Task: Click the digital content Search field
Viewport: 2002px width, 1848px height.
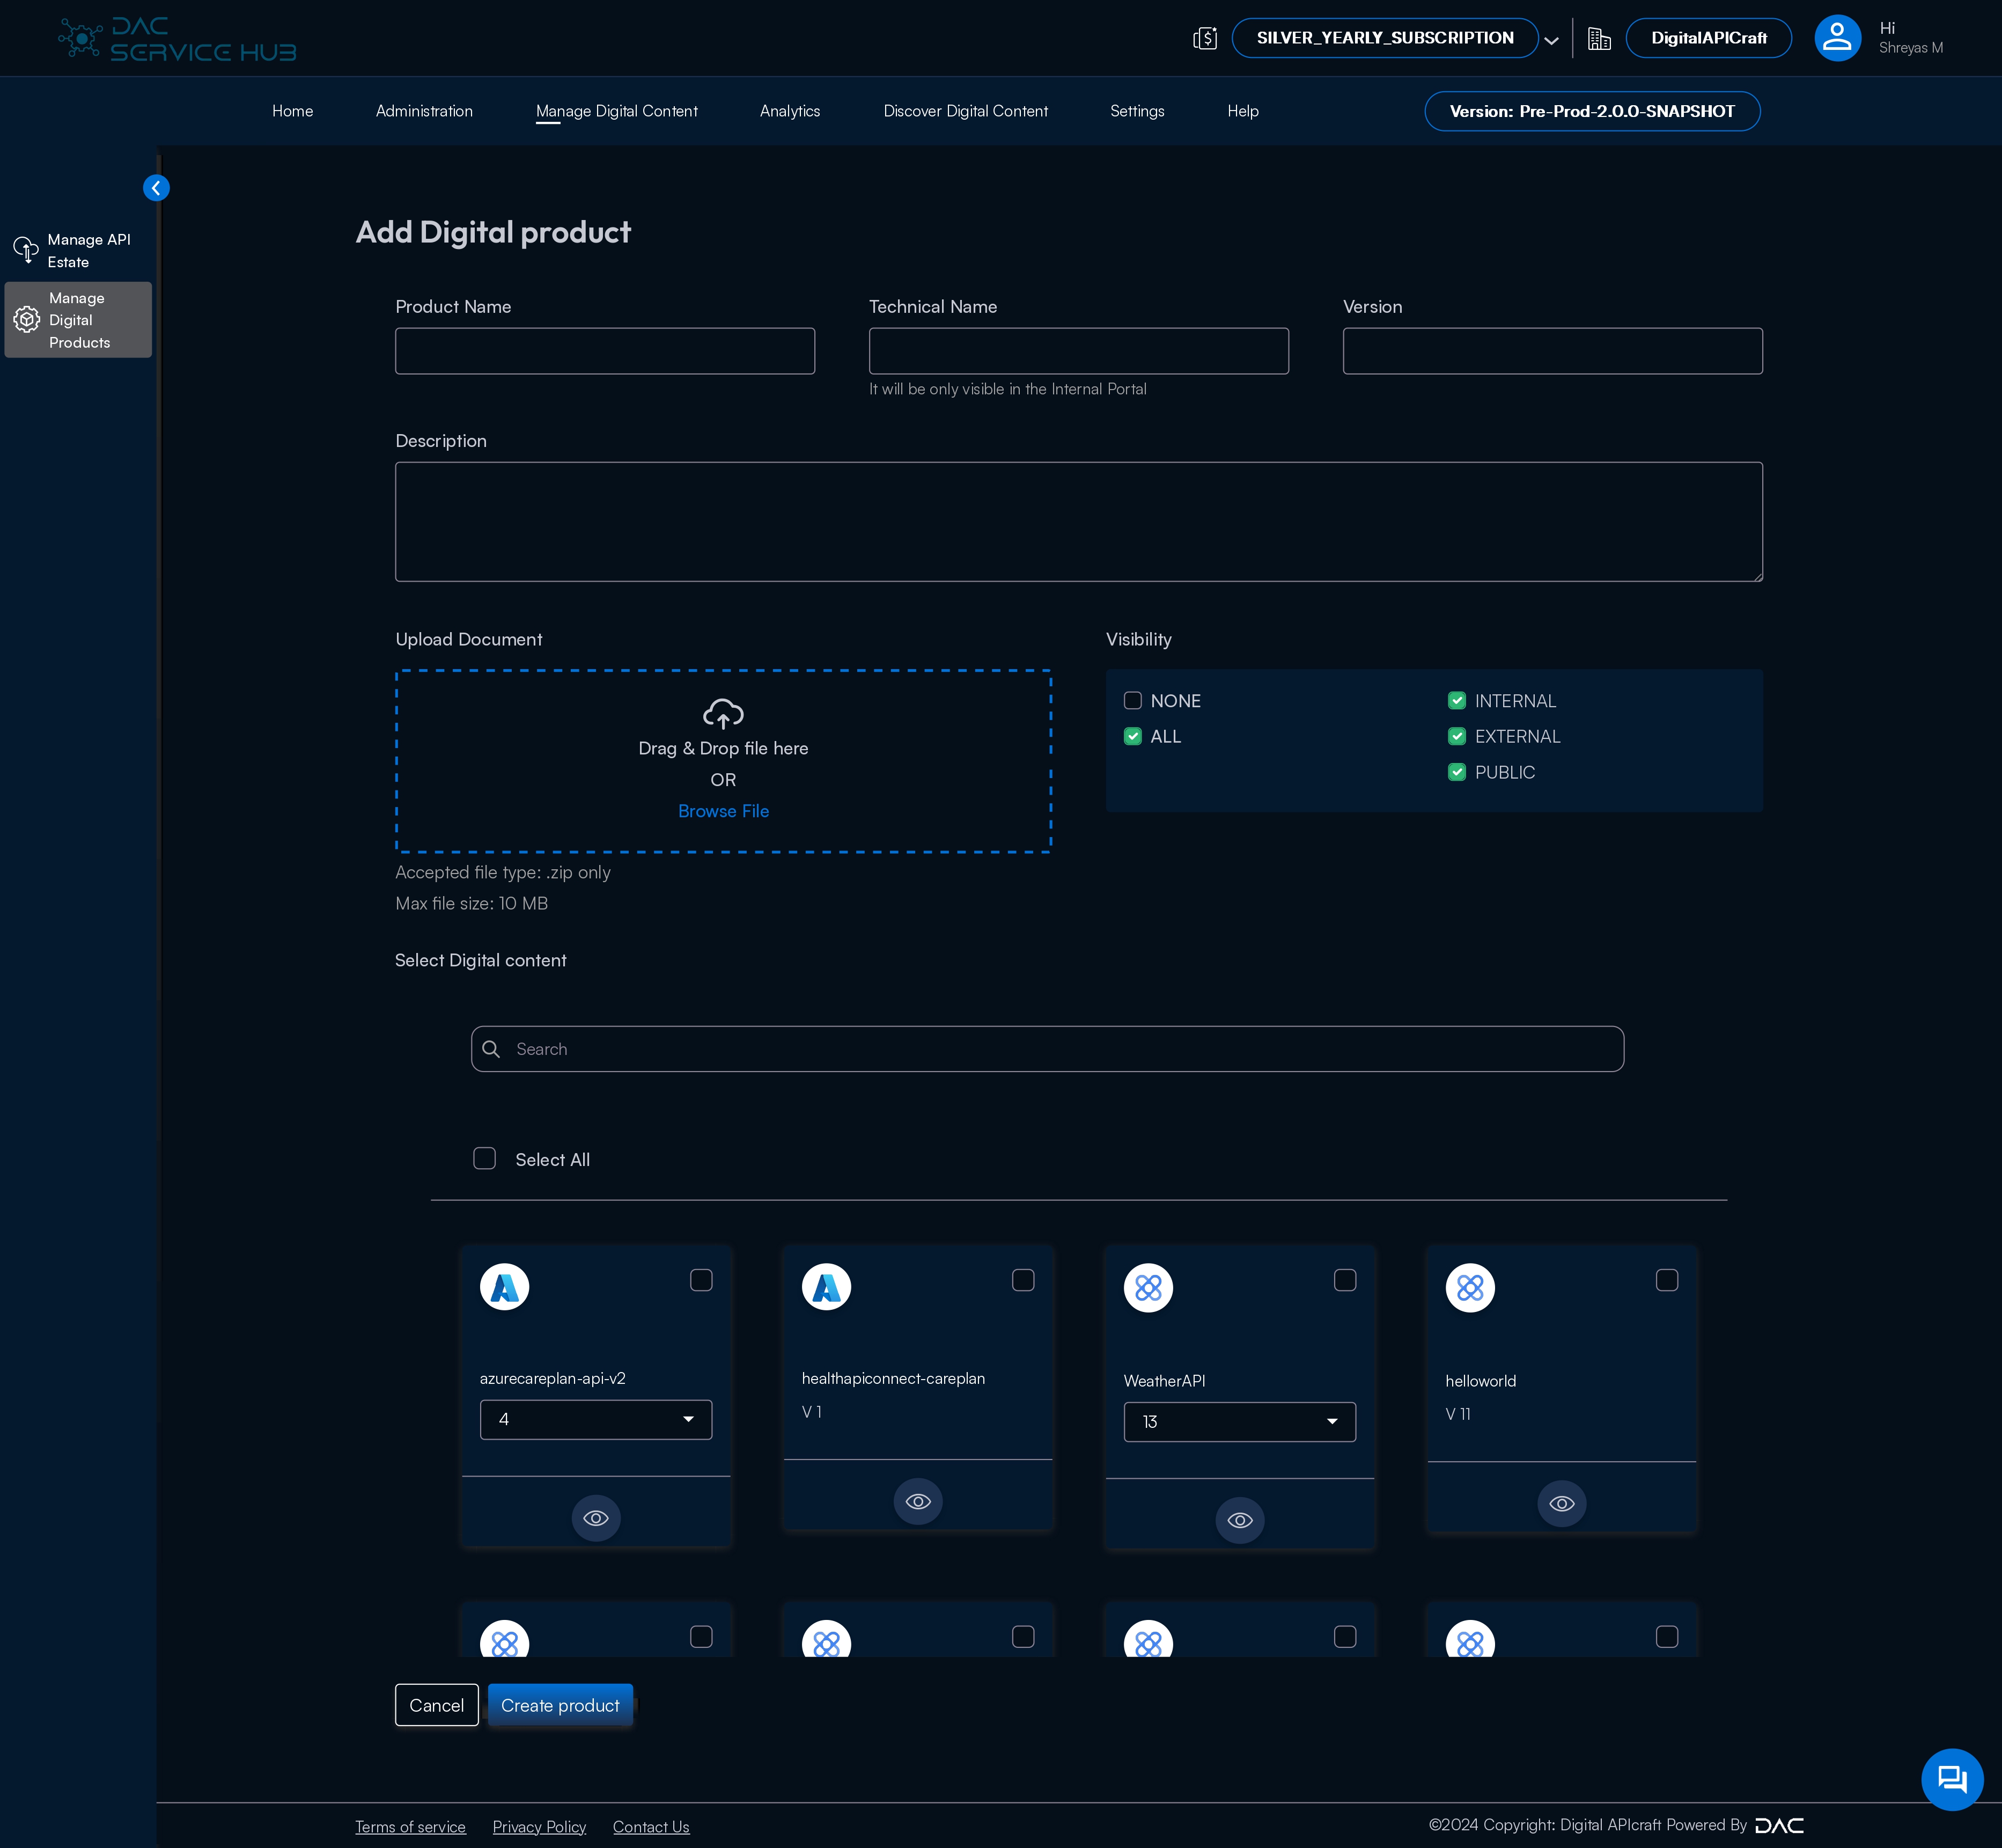Action: [1048, 1049]
